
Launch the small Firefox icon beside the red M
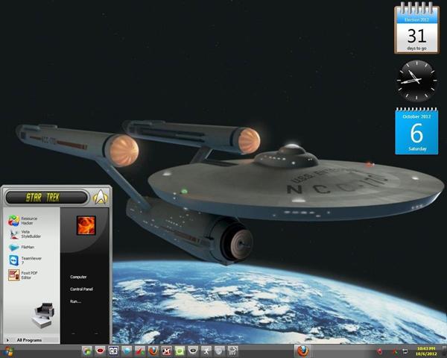pyautogui.click(x=153, y=351)
